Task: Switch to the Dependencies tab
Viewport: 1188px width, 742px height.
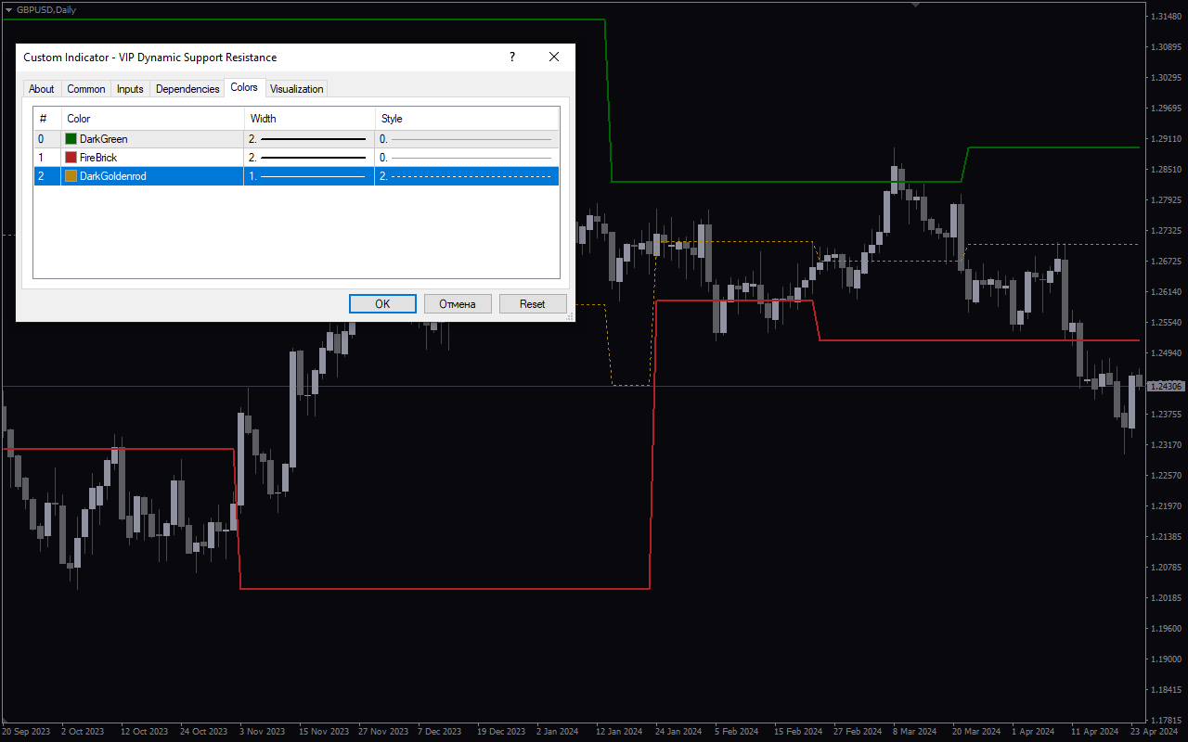Action: click(187, 89)
